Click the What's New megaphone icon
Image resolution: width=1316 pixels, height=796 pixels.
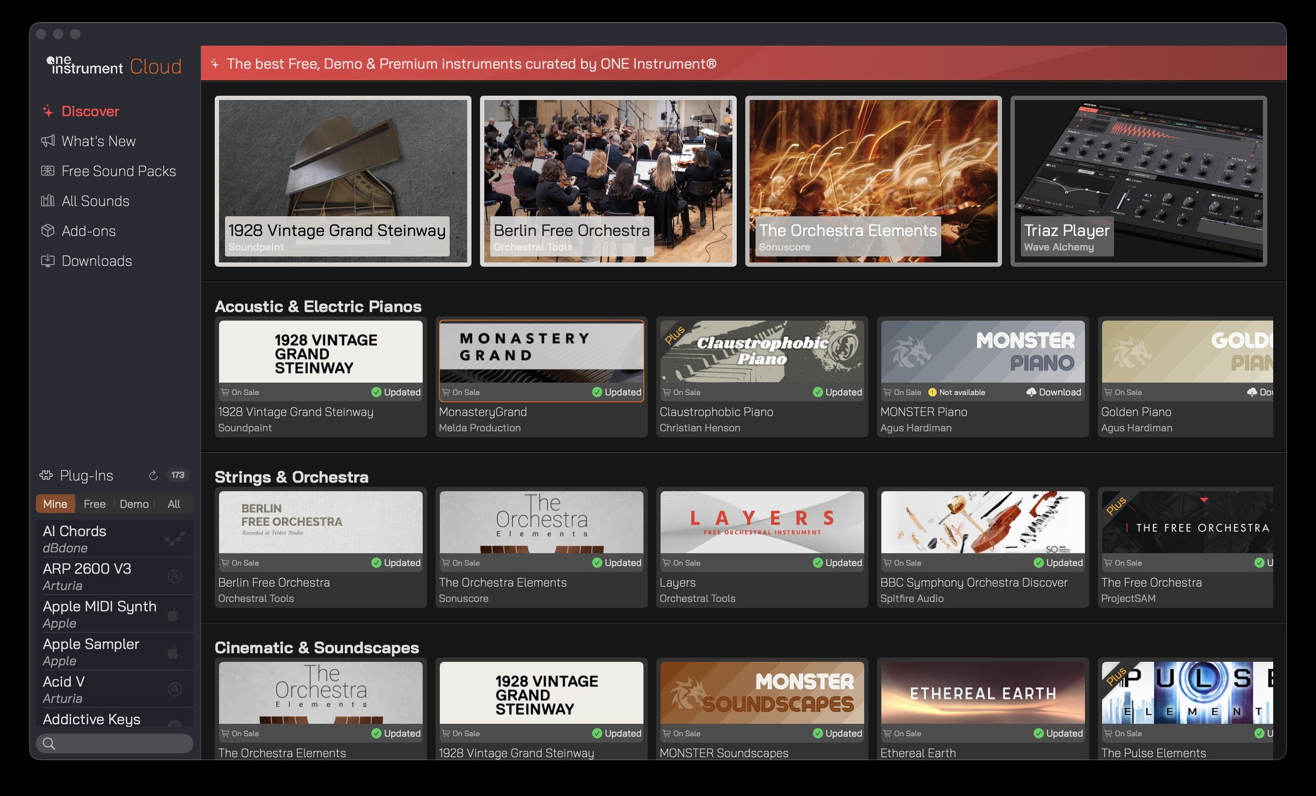point(48,141)
